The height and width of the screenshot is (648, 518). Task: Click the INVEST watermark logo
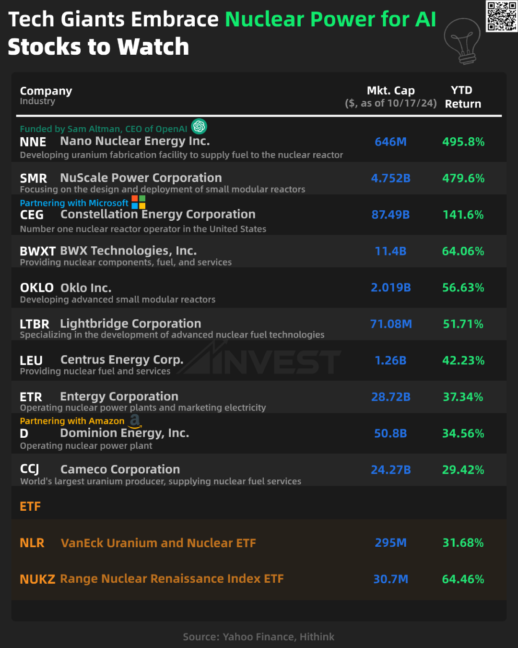pyautogui.click(x=261, y=361)
